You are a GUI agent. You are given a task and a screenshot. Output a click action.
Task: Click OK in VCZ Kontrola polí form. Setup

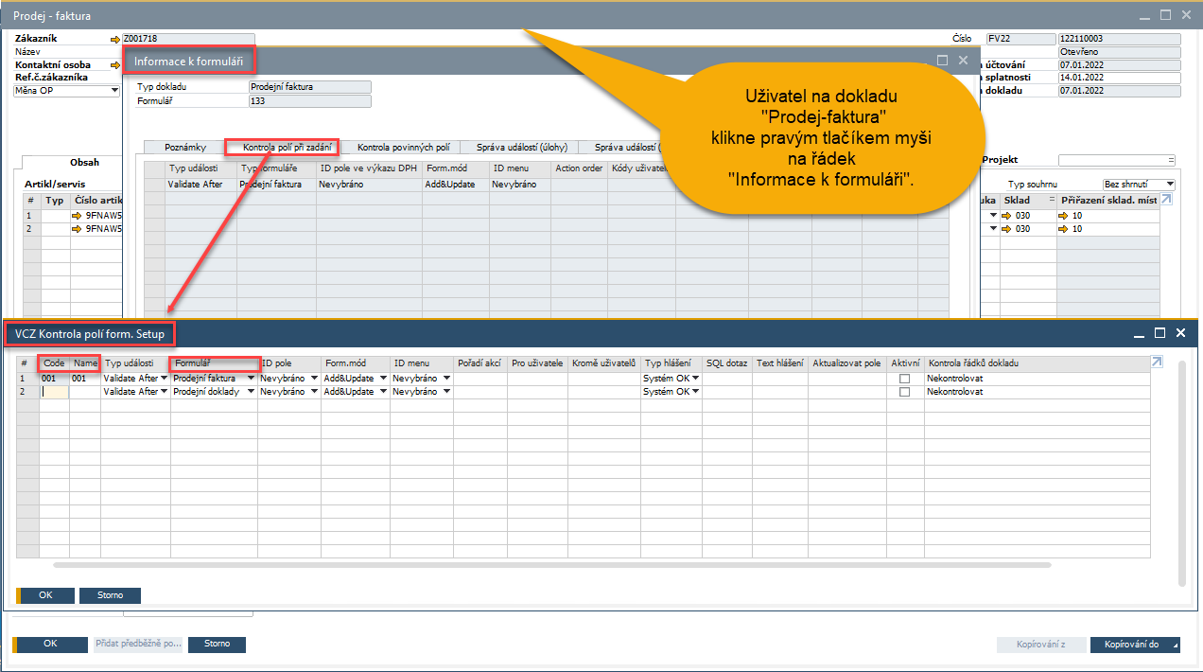[x=44, y=595]
